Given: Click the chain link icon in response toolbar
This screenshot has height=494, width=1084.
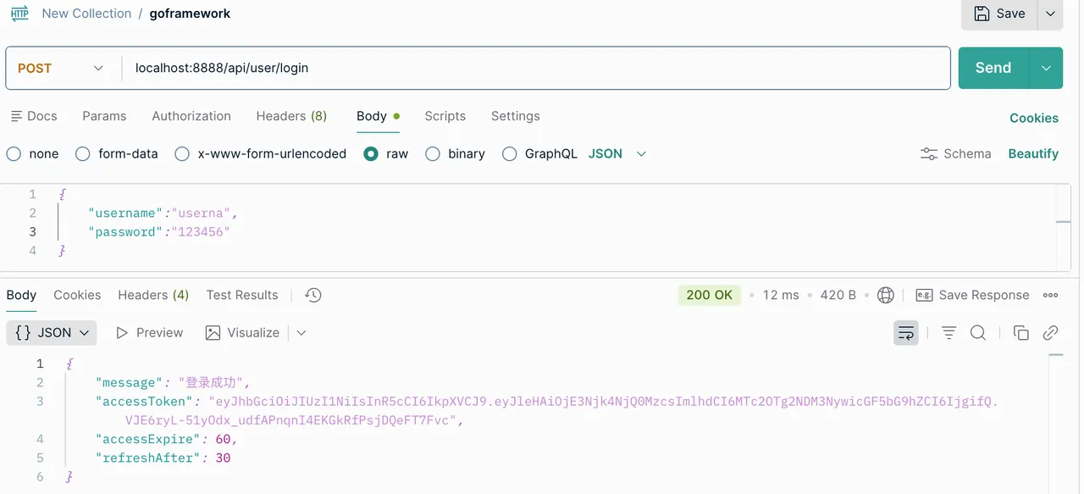Looking at the screenshot, I should pos(1051,333).
